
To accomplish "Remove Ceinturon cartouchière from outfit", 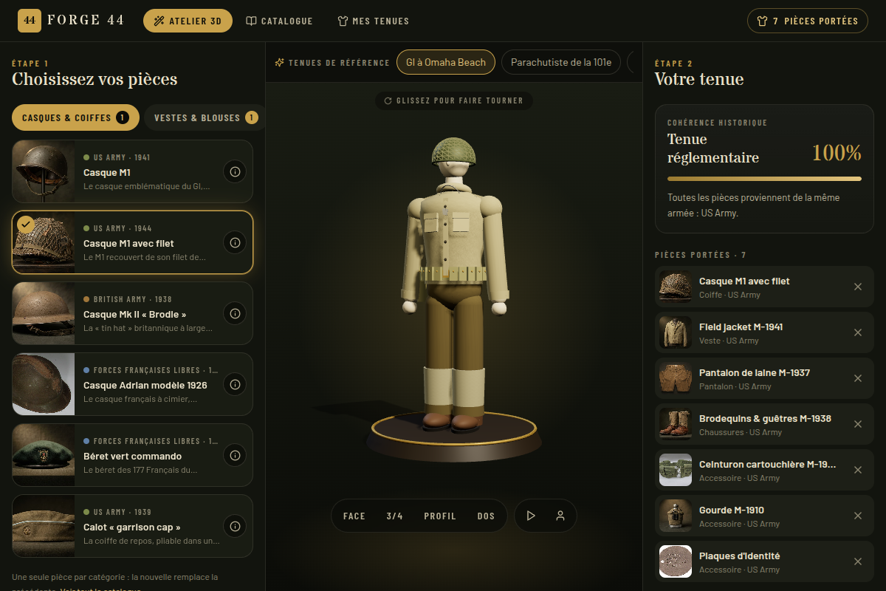I will click(858, 470).
